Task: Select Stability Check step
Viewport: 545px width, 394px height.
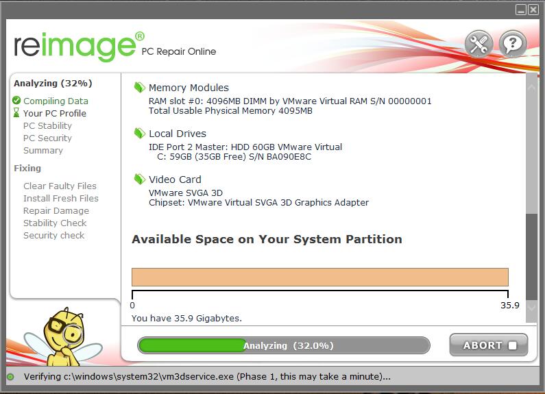Action: pyautogui.click(x=55, y=223)
